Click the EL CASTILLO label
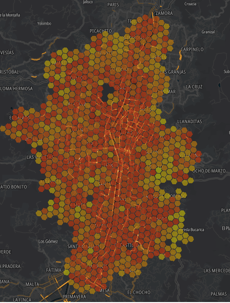This screenshot has height=303, width=230. point(127,245)
